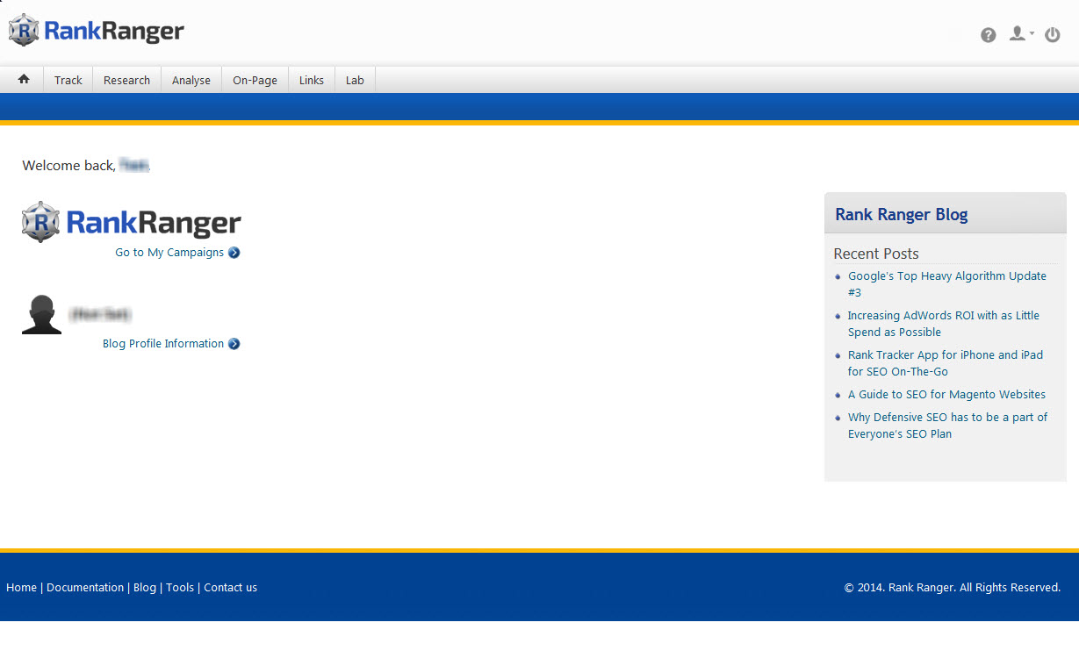Open the help question mark icon
1079x651 pixels.
[989, 35]
